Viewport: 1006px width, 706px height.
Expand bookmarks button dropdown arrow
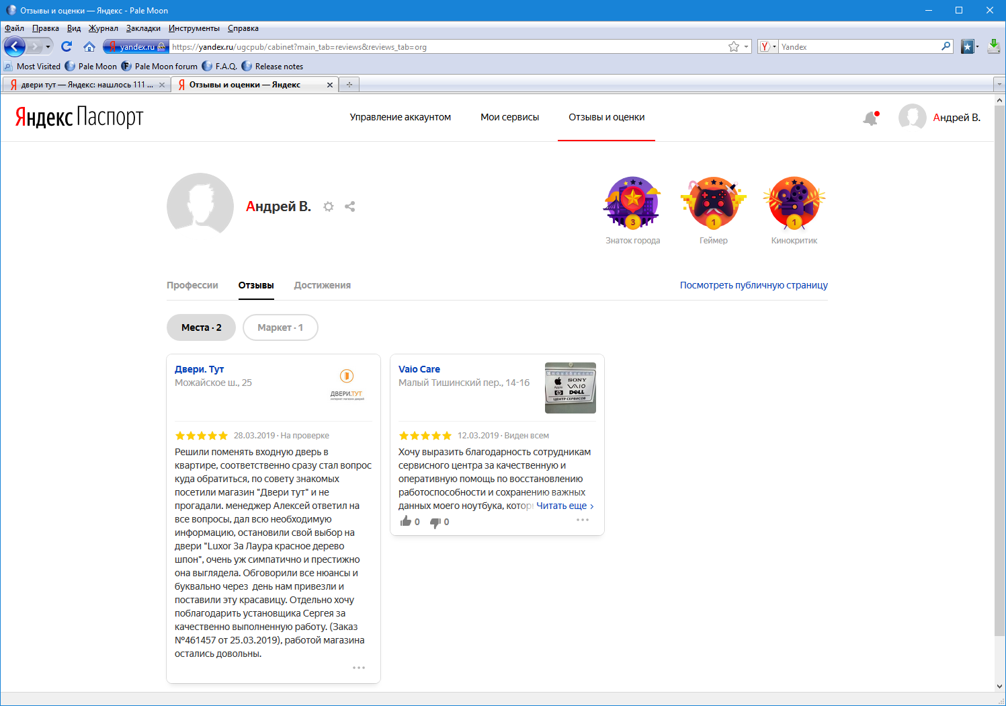(x=978, y=47)
